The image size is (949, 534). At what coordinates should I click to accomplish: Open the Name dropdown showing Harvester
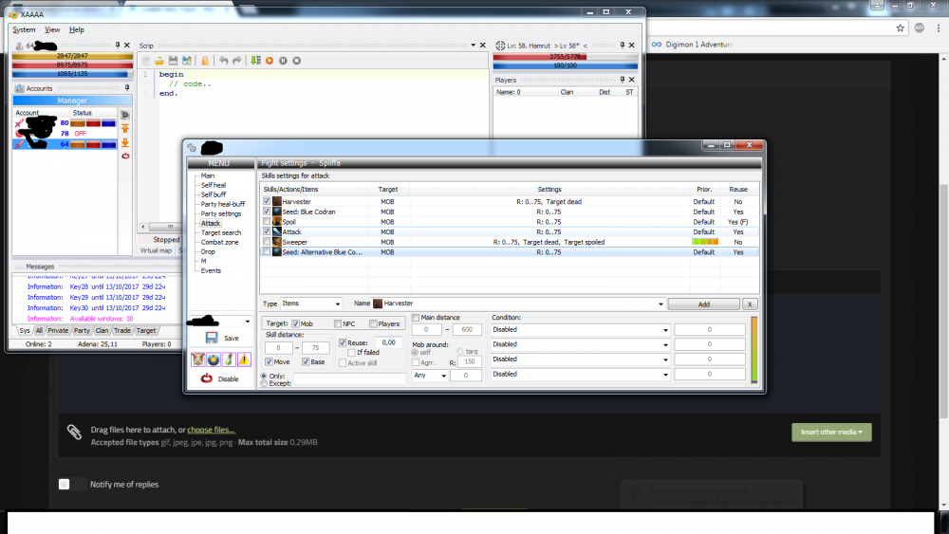[x=517, y=304]
